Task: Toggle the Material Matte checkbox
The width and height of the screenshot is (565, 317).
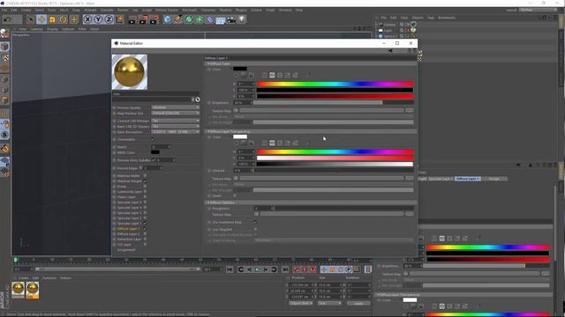Action: click(145, 176)
